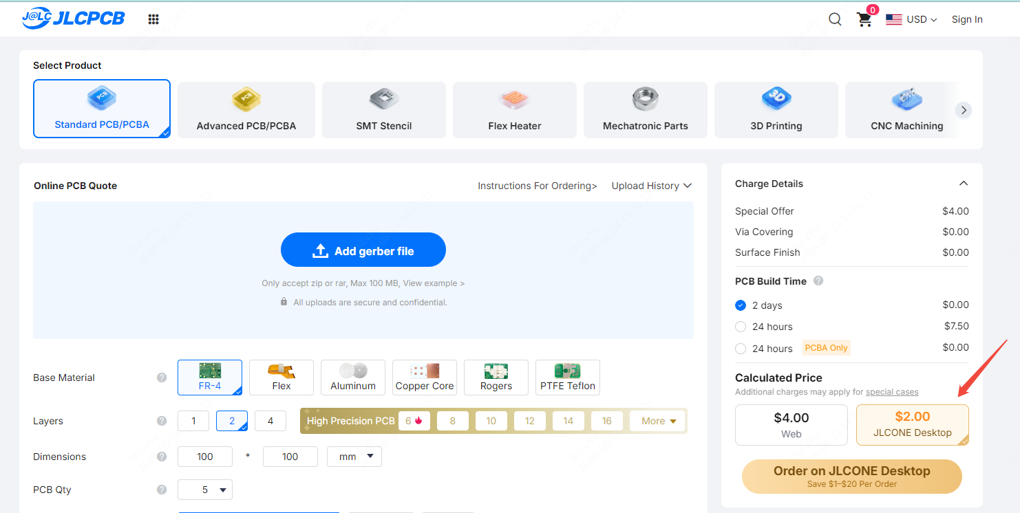Open site search magnifier icon
The width and height of the screenshot is (1020, 513).
click(x=835, y=19)
